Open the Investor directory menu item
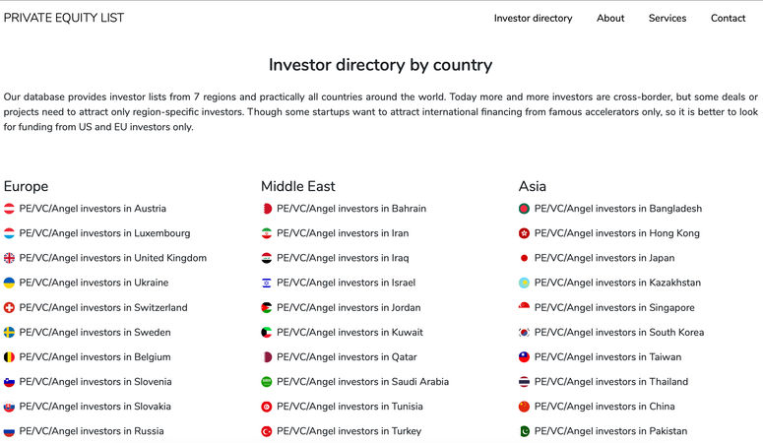This screenshot has width=763, height=443. (534, 19)
